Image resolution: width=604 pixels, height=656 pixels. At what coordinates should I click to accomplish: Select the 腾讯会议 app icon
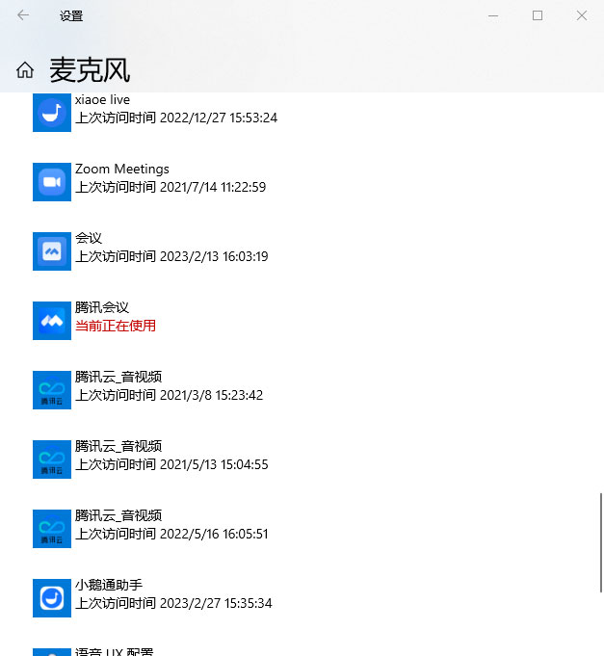click(x=52, y=321)
